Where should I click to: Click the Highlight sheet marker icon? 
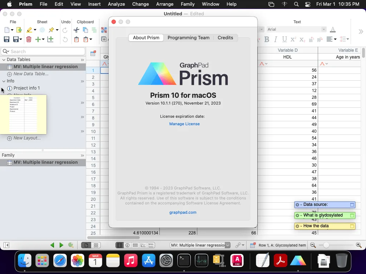click(x=29, y=30)
